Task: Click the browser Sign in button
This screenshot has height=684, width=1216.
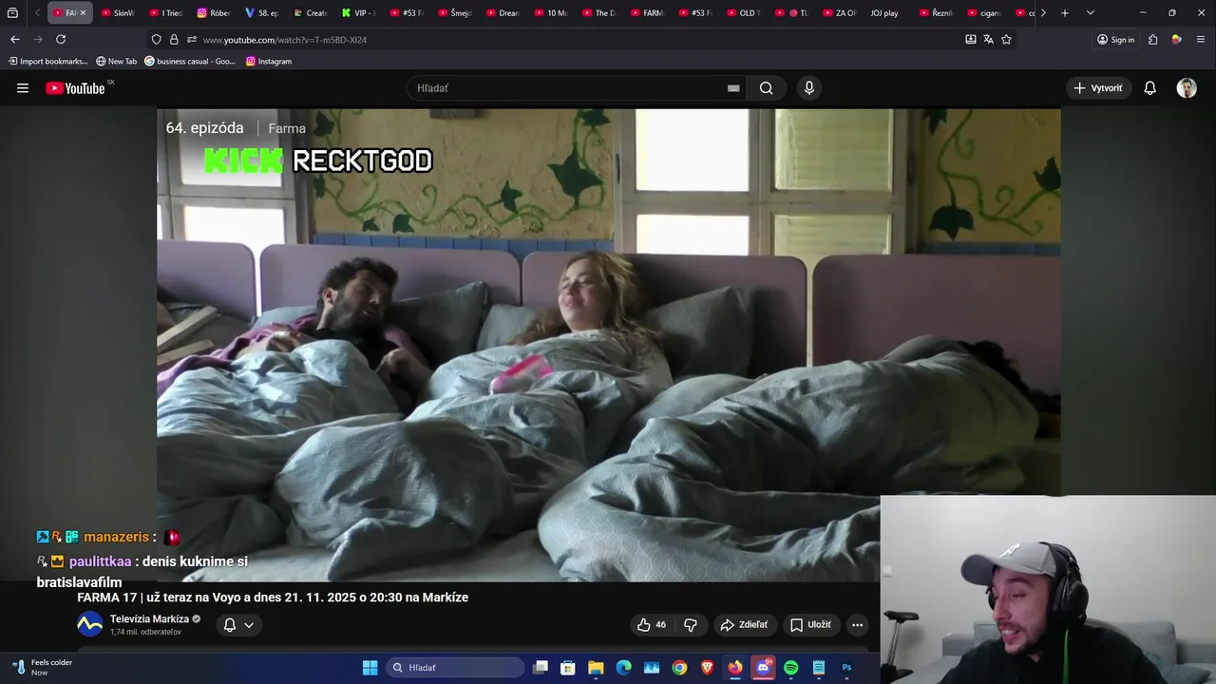Action: [x=1115, y=40]
